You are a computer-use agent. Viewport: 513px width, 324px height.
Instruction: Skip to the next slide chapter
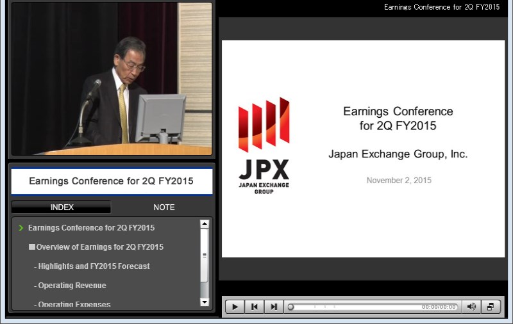[x=274, y=307]
